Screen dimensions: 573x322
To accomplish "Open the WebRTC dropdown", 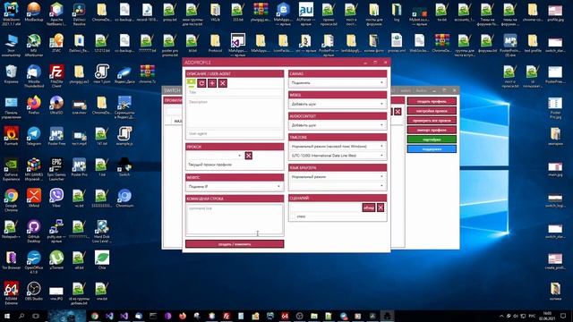I will click(235, 187).
